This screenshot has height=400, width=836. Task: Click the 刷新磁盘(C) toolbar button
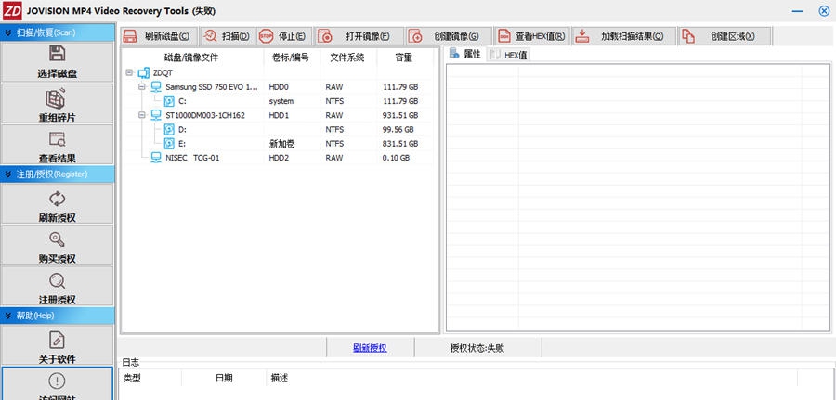pos(159,36)
